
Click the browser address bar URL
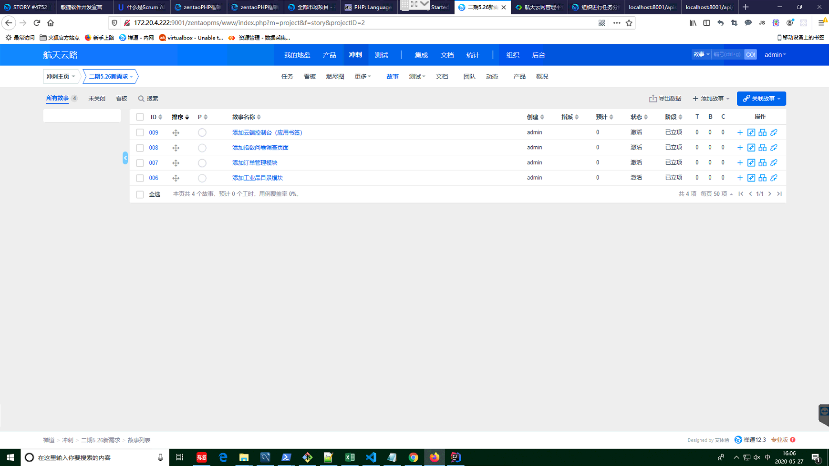(x=249, y=23)
